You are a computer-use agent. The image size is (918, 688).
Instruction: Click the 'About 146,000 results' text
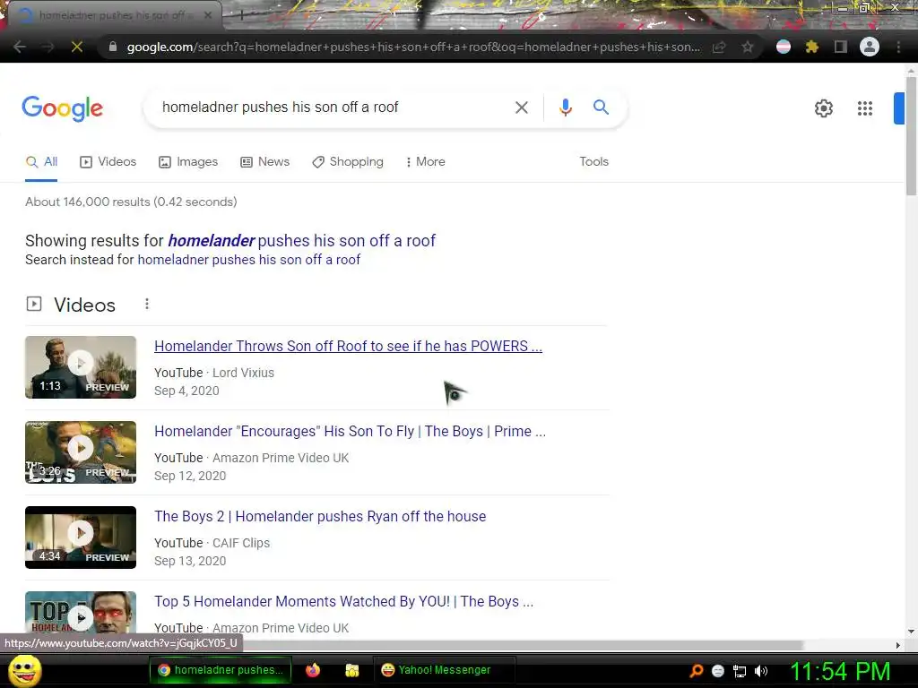point(131,202)
